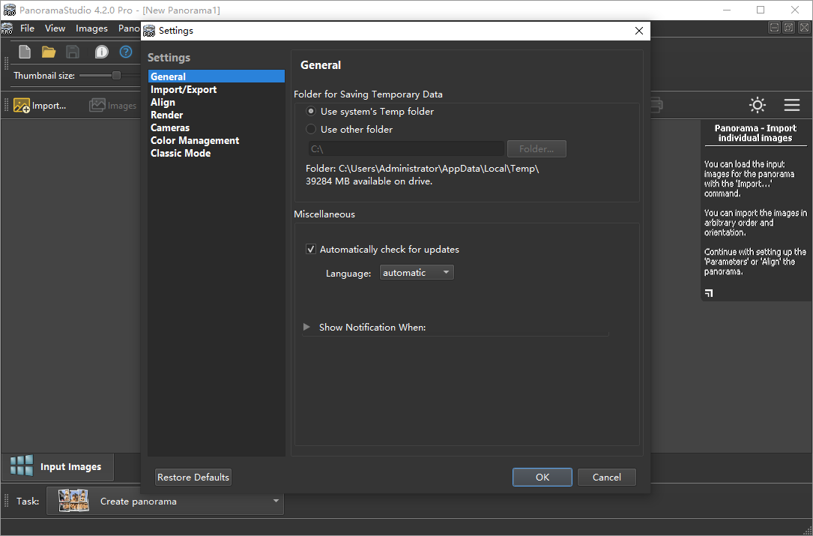Viewport: 813px width, 536px height.
Task: Click the New panorama document icon
Action: 25,52
